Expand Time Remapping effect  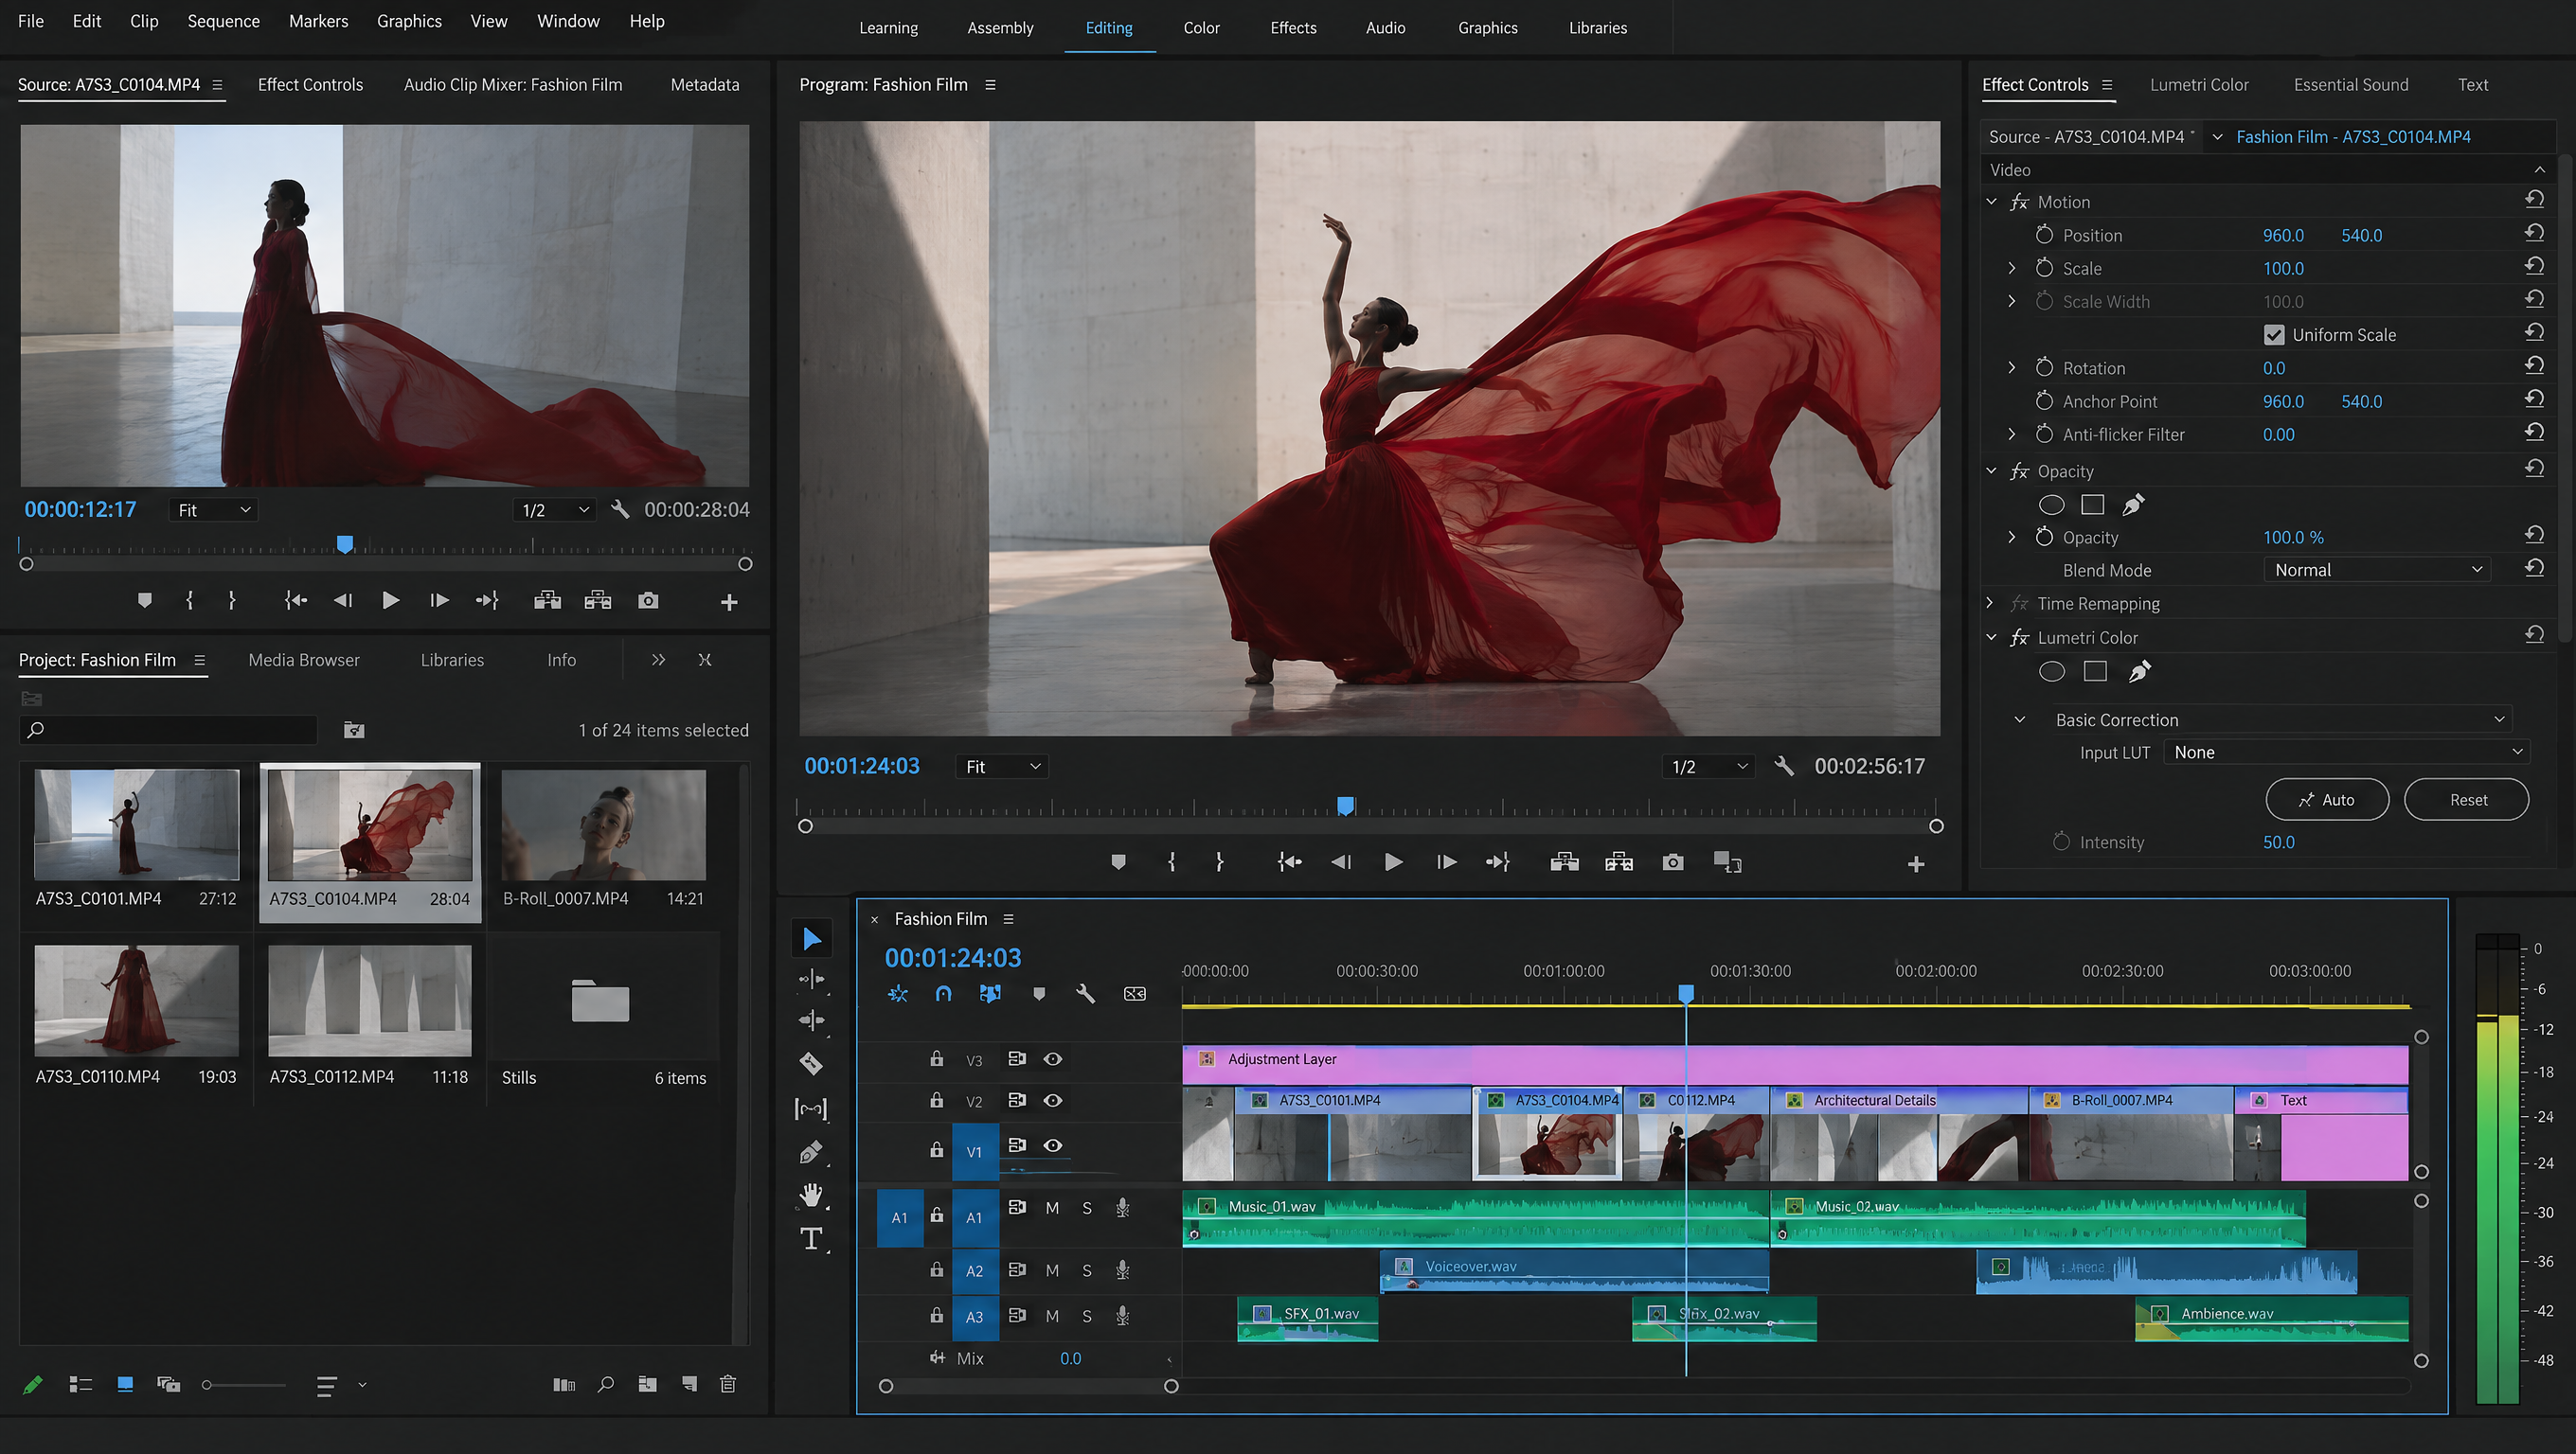click(1990, 604)
